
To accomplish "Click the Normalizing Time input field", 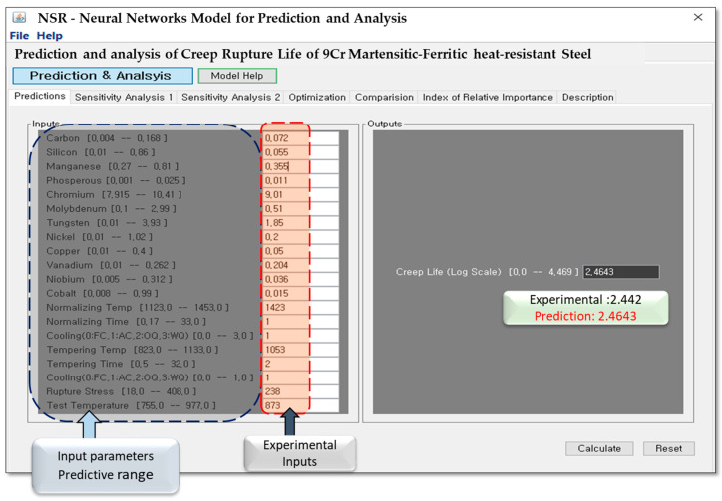I will coord(301,321).
